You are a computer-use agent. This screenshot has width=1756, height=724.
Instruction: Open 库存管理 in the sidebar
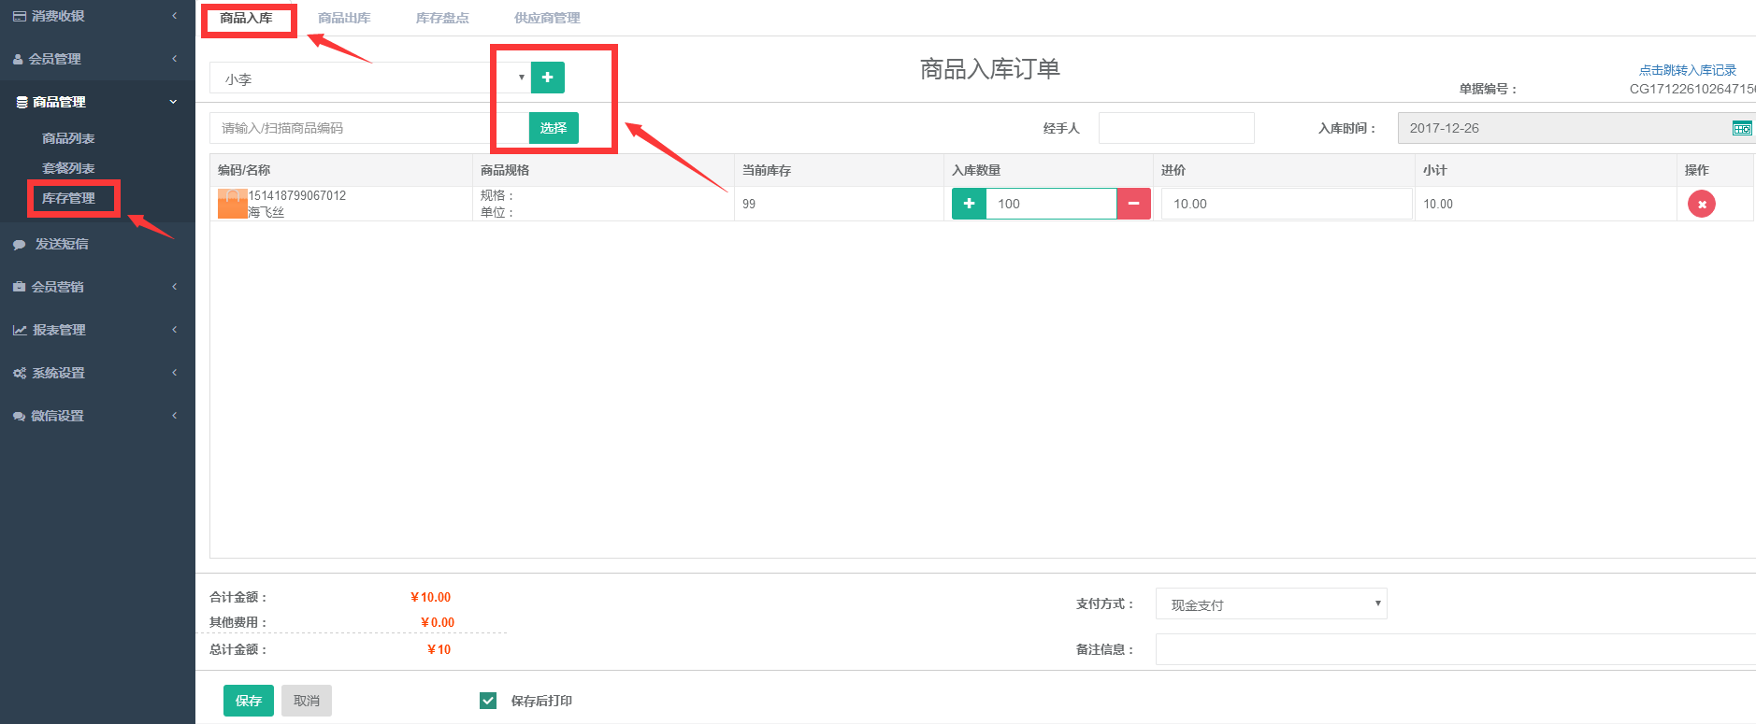(68, 198)
